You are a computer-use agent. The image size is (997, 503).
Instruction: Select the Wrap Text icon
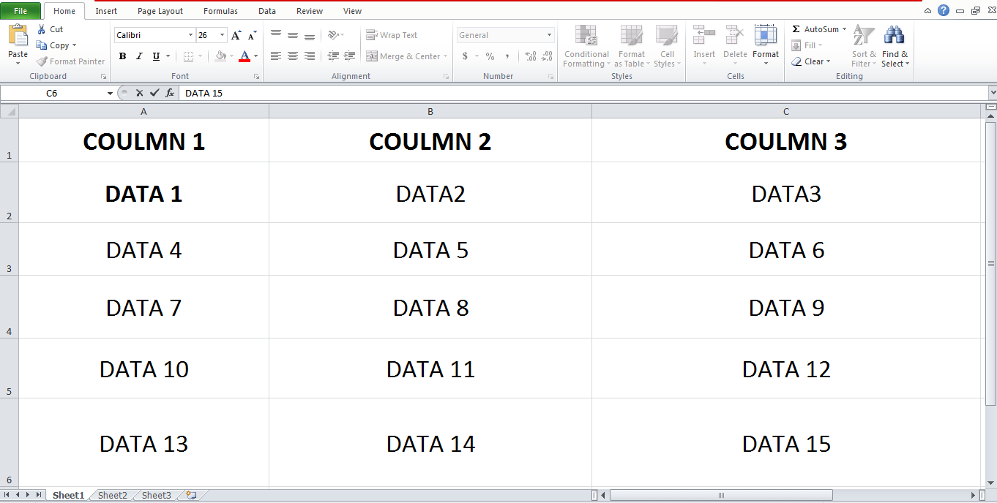click(393, 34)
